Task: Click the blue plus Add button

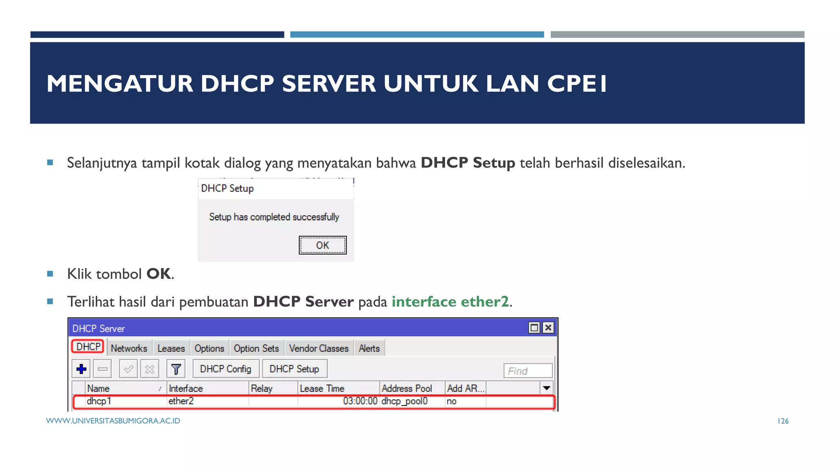Action: coord(81,369)
